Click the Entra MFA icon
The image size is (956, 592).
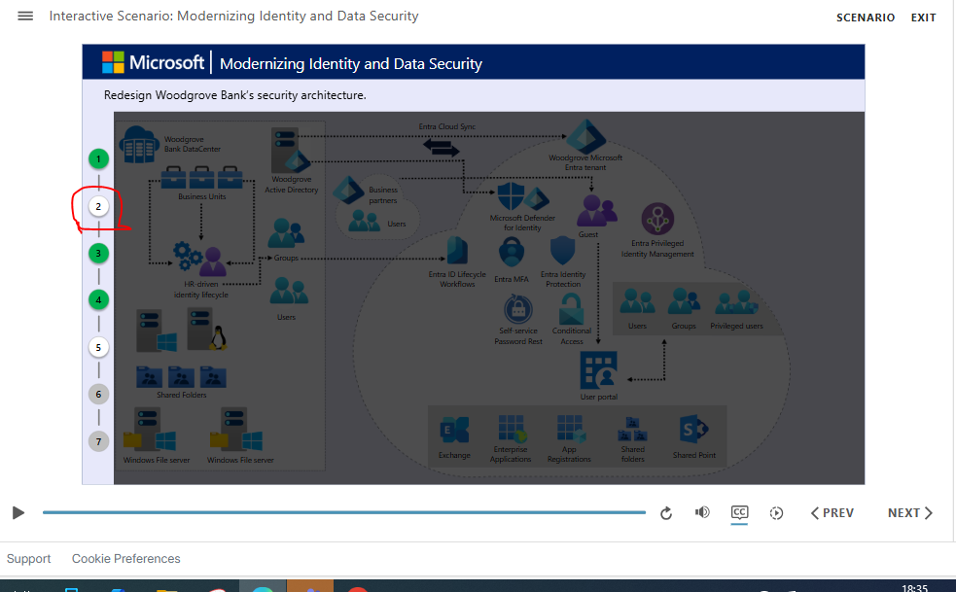[x=512, y=253]
